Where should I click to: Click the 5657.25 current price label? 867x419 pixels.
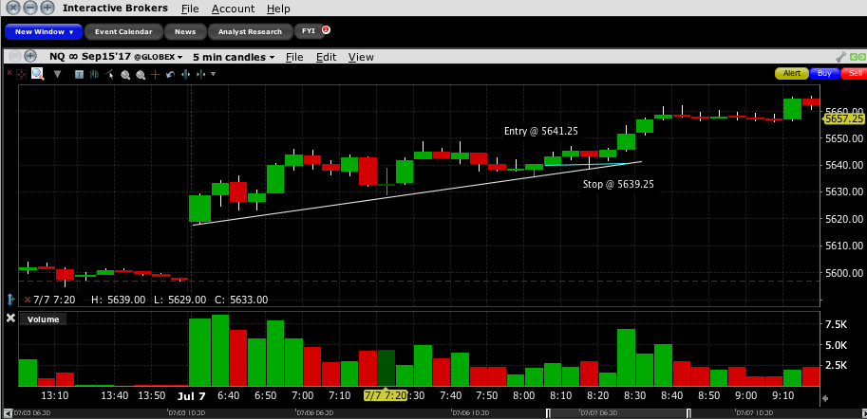(844, 118)
